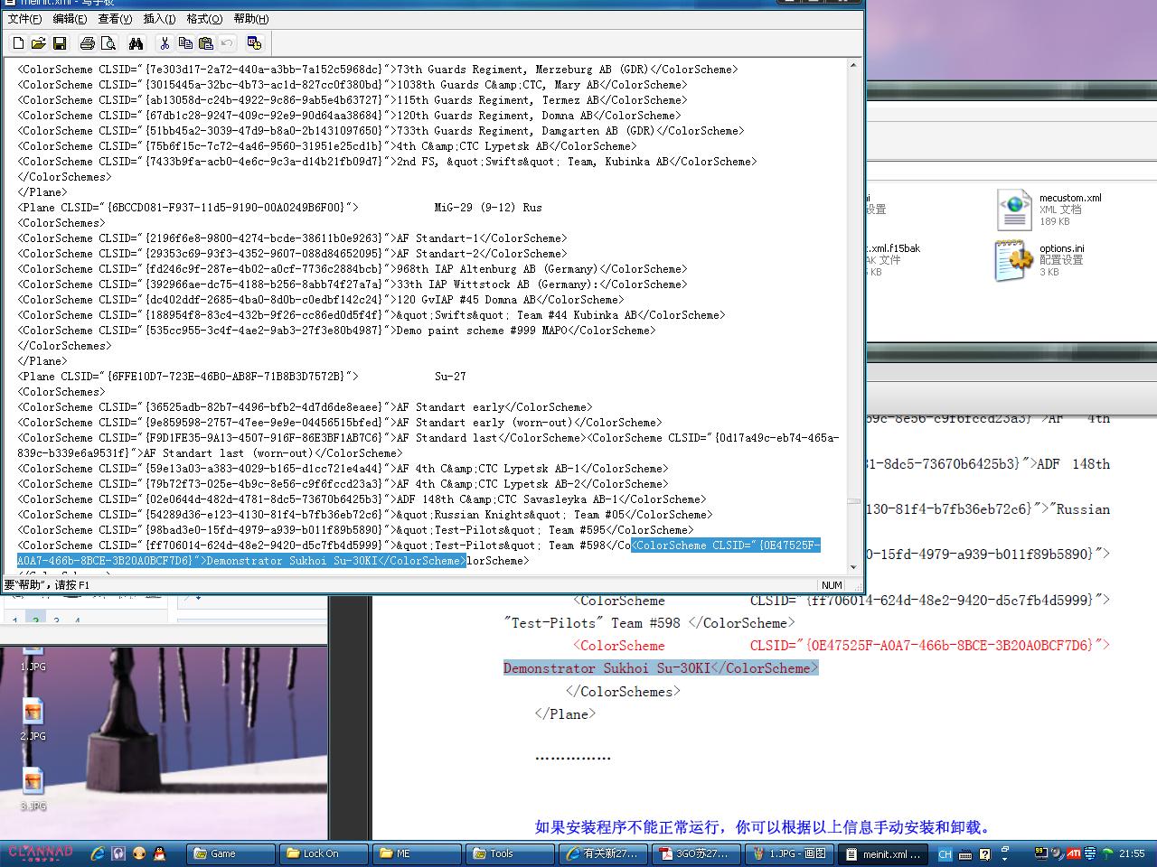Image resolution: width=1157 pixels, height=867 pixels.
Task: Switch to the Tools taskbar button
Action: coord(510,853)
